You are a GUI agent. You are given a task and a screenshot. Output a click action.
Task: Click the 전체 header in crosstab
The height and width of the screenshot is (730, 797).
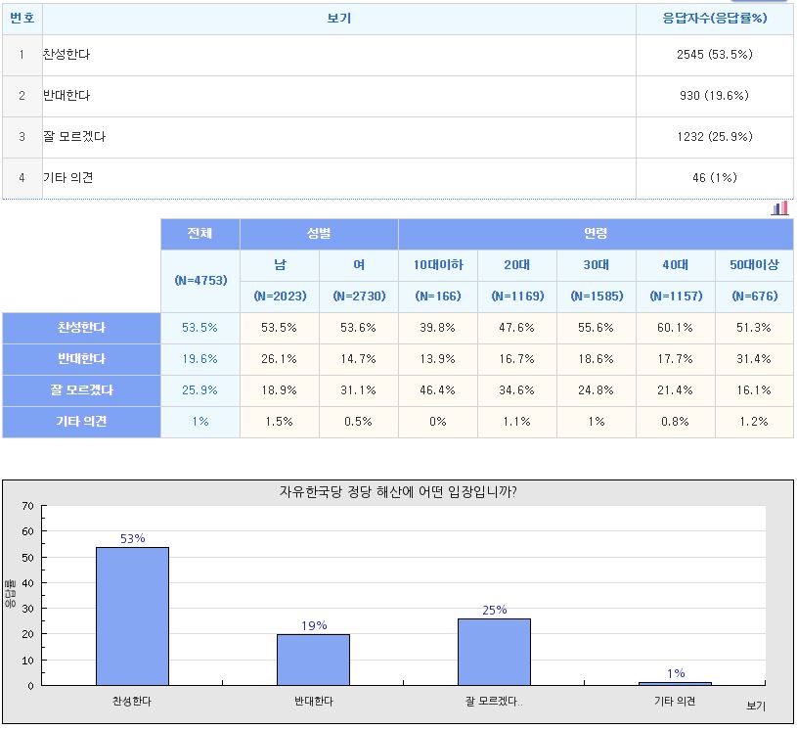point(200,234)
